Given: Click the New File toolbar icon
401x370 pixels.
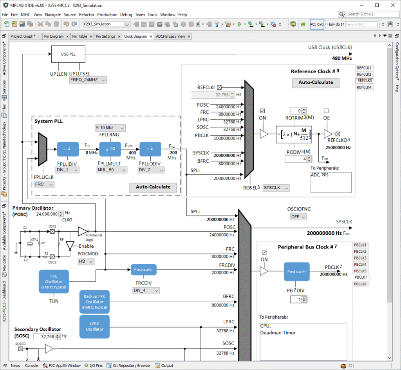Looking at the screenshot, I should tap(7, 24).
